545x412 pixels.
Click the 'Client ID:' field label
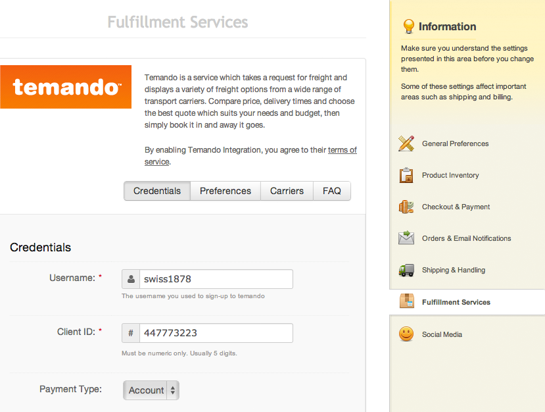[x=76, y=332]
